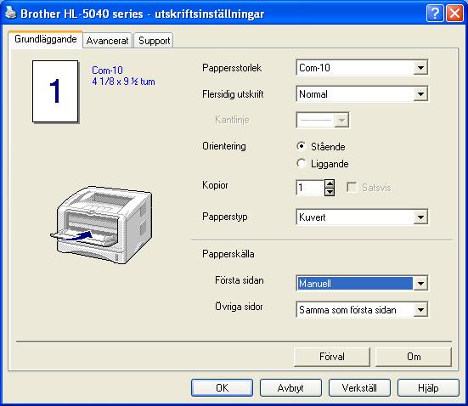Open the Pappersstorlek dropdown
This screenshot has width=468, height=406.
coord(362,67)
